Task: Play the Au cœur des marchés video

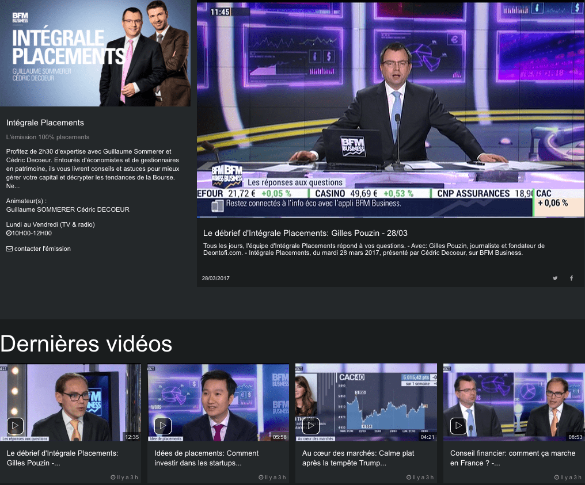Action: (x=311, y=425)
